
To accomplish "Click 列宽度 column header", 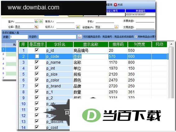I will pos(140,44).
